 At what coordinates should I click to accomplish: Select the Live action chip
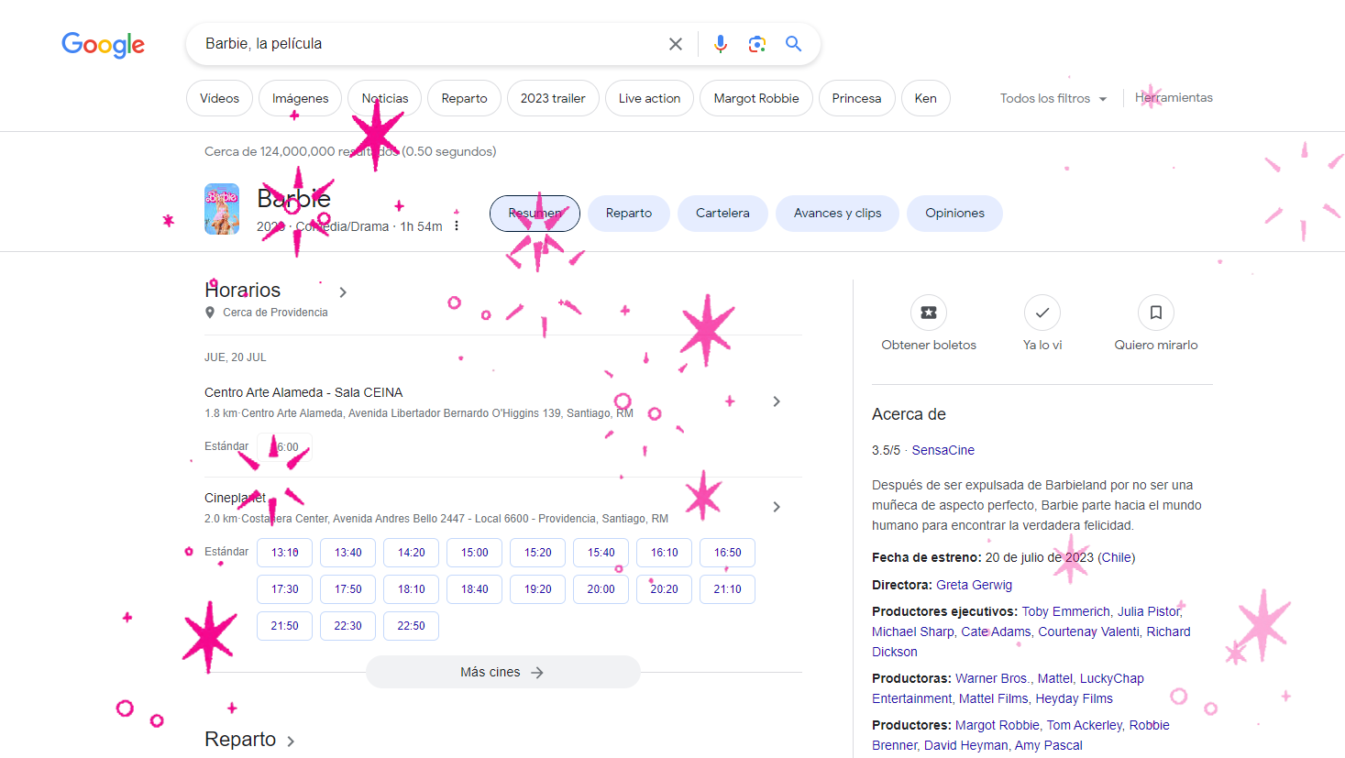(x=649, y=98)
